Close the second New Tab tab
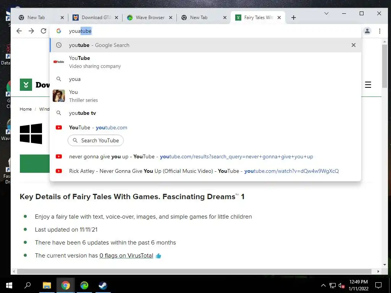 click(225, 18)
